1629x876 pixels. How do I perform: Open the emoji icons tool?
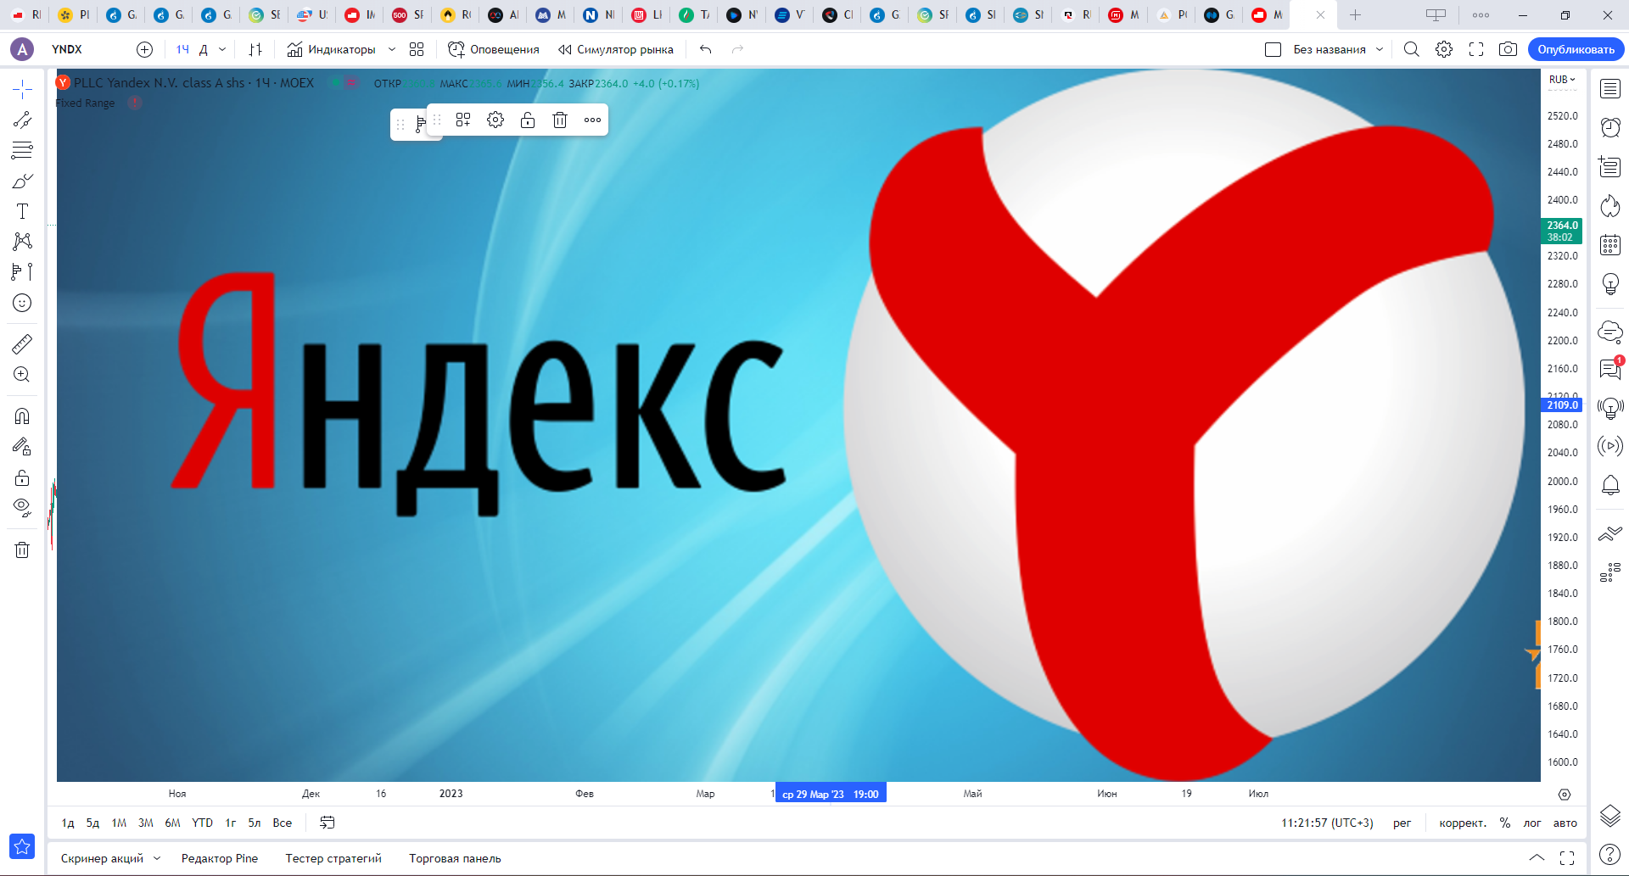[22, 303]
